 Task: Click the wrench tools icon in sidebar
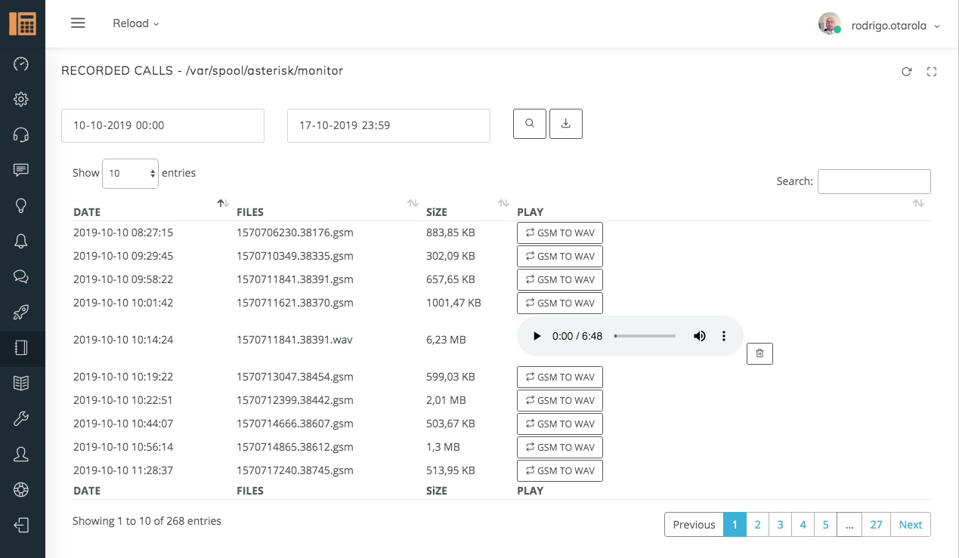pyautogui.click(x=21, y=418)
